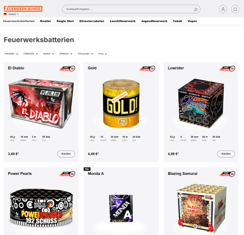Select the Vapes category
This screenshot has width=244, height=235.
tap(192, 21)
